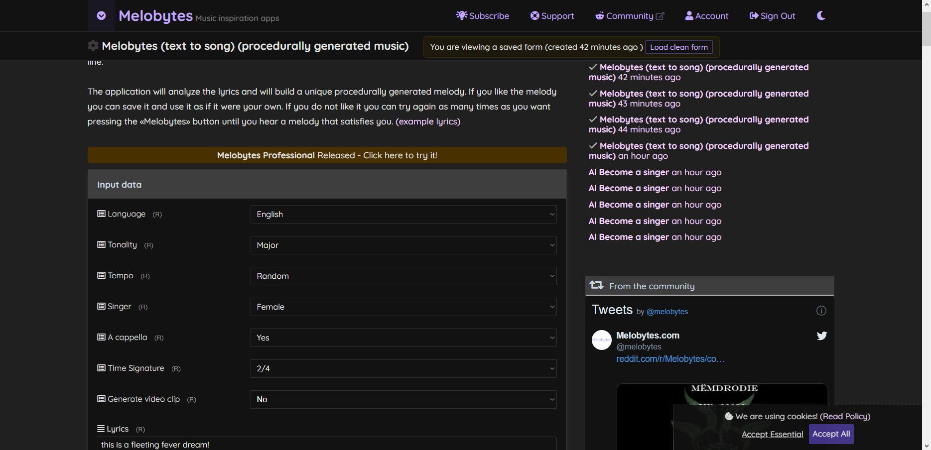Click the retweet icon beside From the community

596,285
